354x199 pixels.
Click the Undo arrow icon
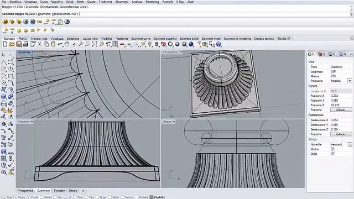60,44
